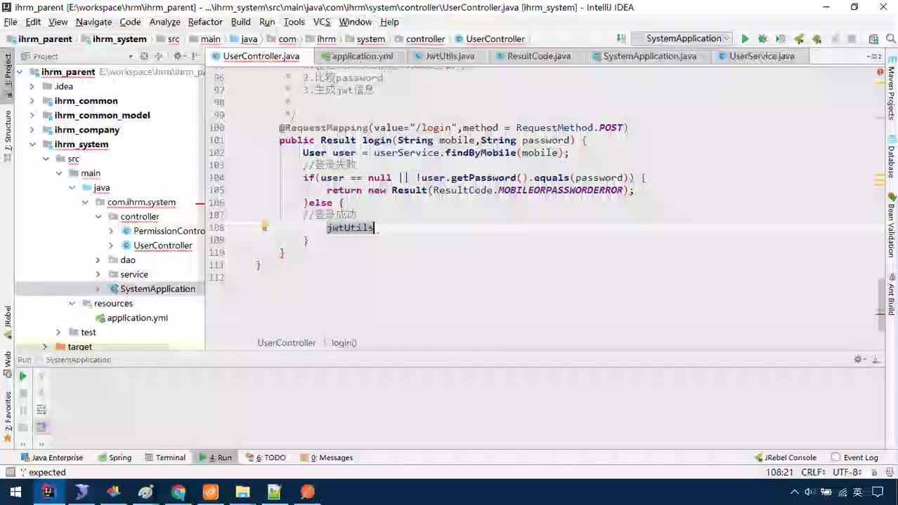Open the 0: Messages tool window
Screen dimensions: 898x505
pyautogui.click(x=326, y=457)
